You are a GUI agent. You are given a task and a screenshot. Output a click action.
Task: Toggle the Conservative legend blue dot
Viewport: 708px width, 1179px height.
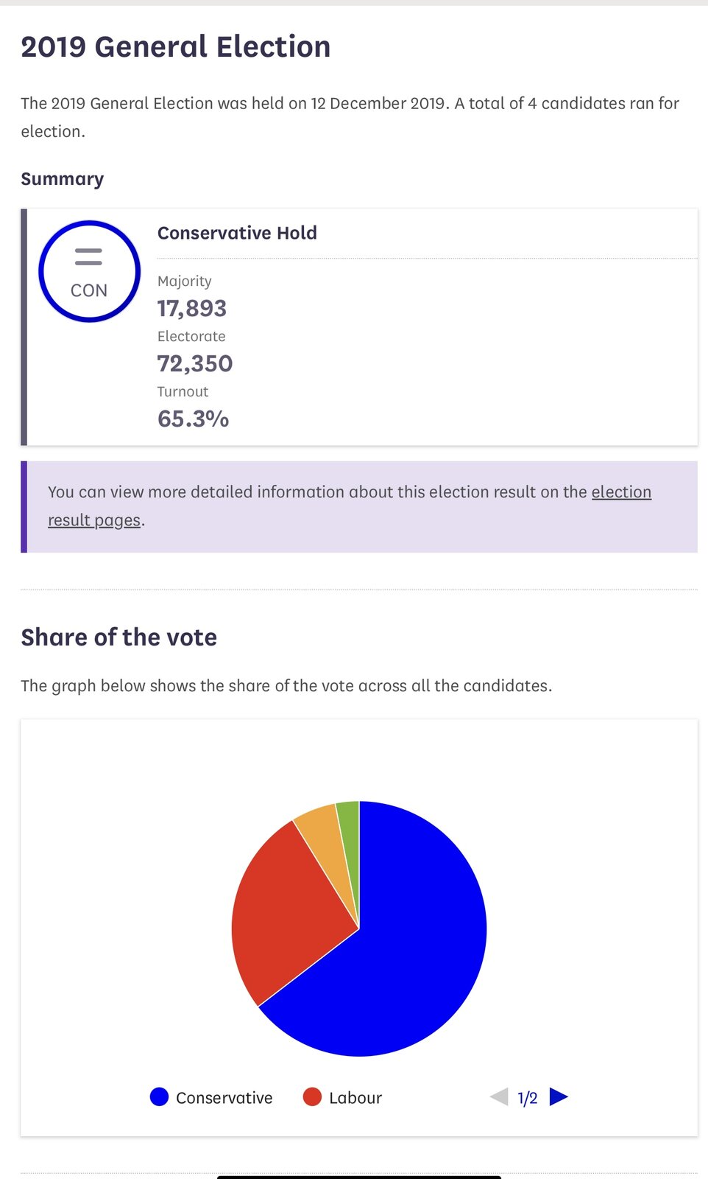click(x=159, y=1097)
